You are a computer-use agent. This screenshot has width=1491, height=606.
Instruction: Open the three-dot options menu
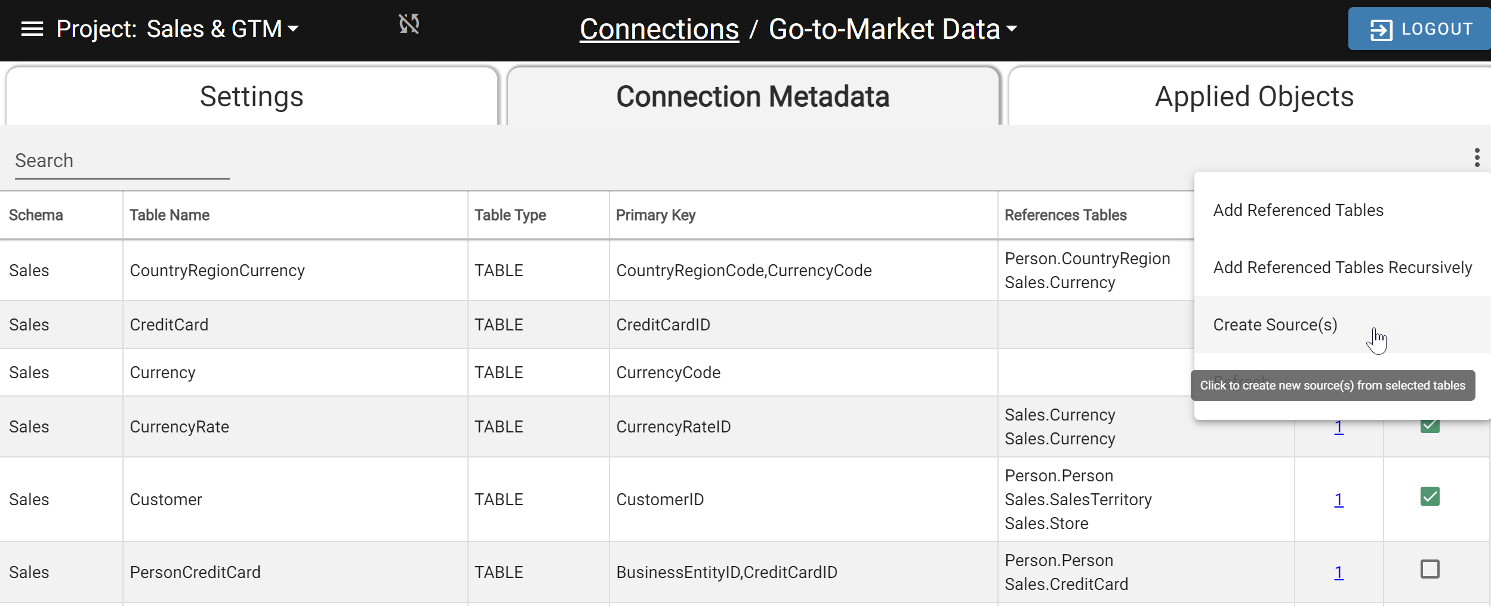point(1477,157)
